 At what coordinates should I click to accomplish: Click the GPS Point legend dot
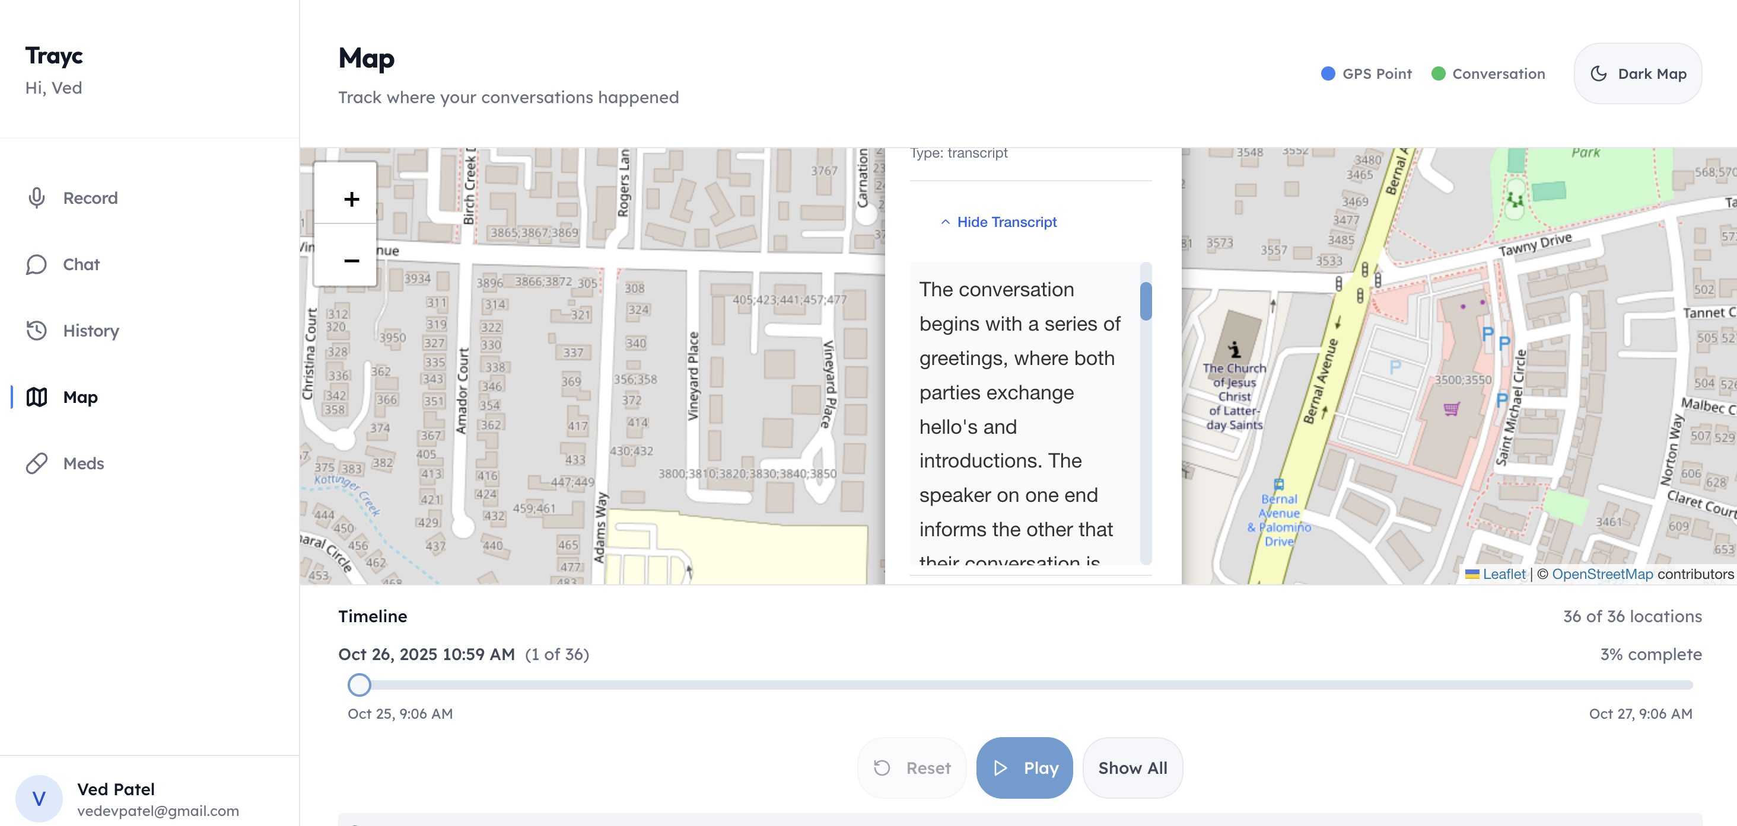(x=1328, y=73)
